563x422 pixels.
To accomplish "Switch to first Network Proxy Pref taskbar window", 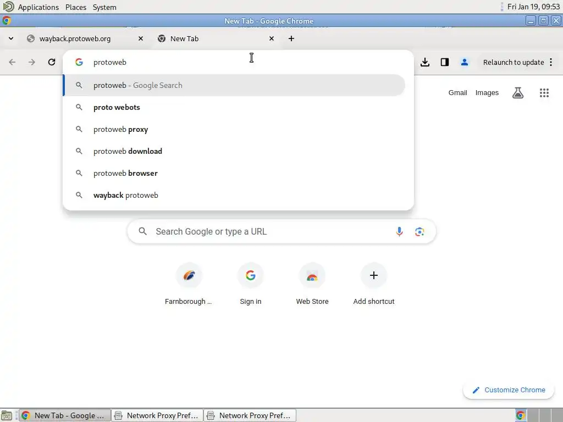I will point(157,415).
